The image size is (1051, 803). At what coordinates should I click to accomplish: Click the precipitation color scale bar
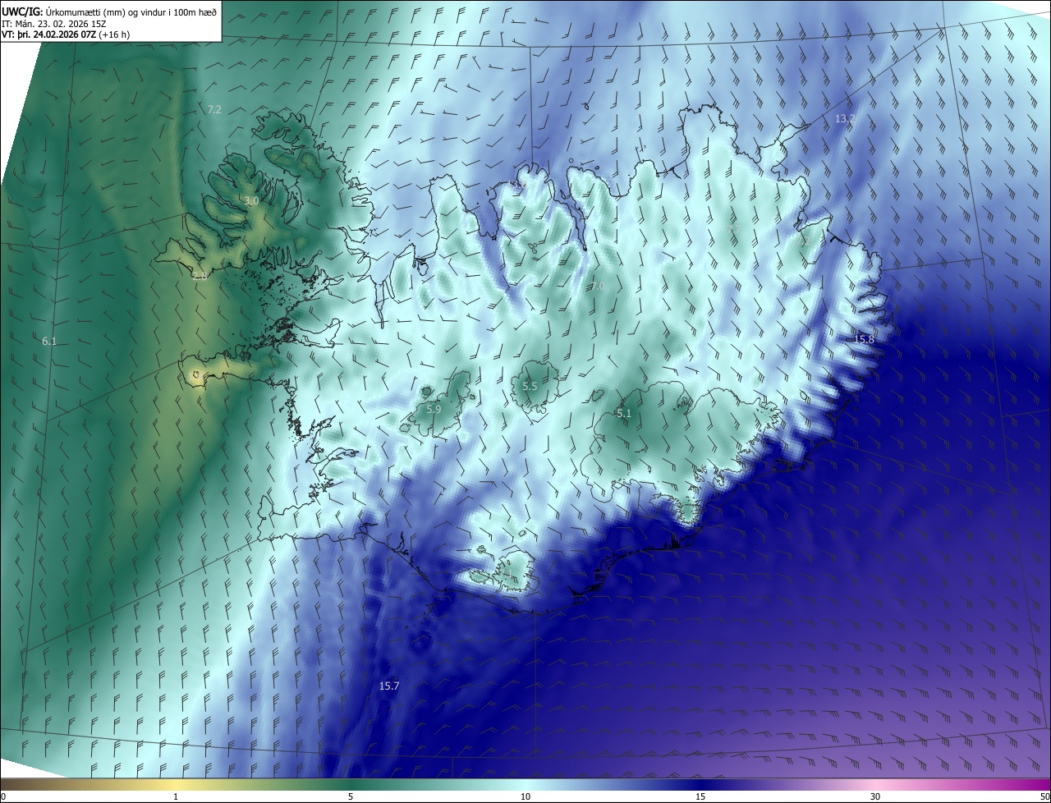point(525,784)
